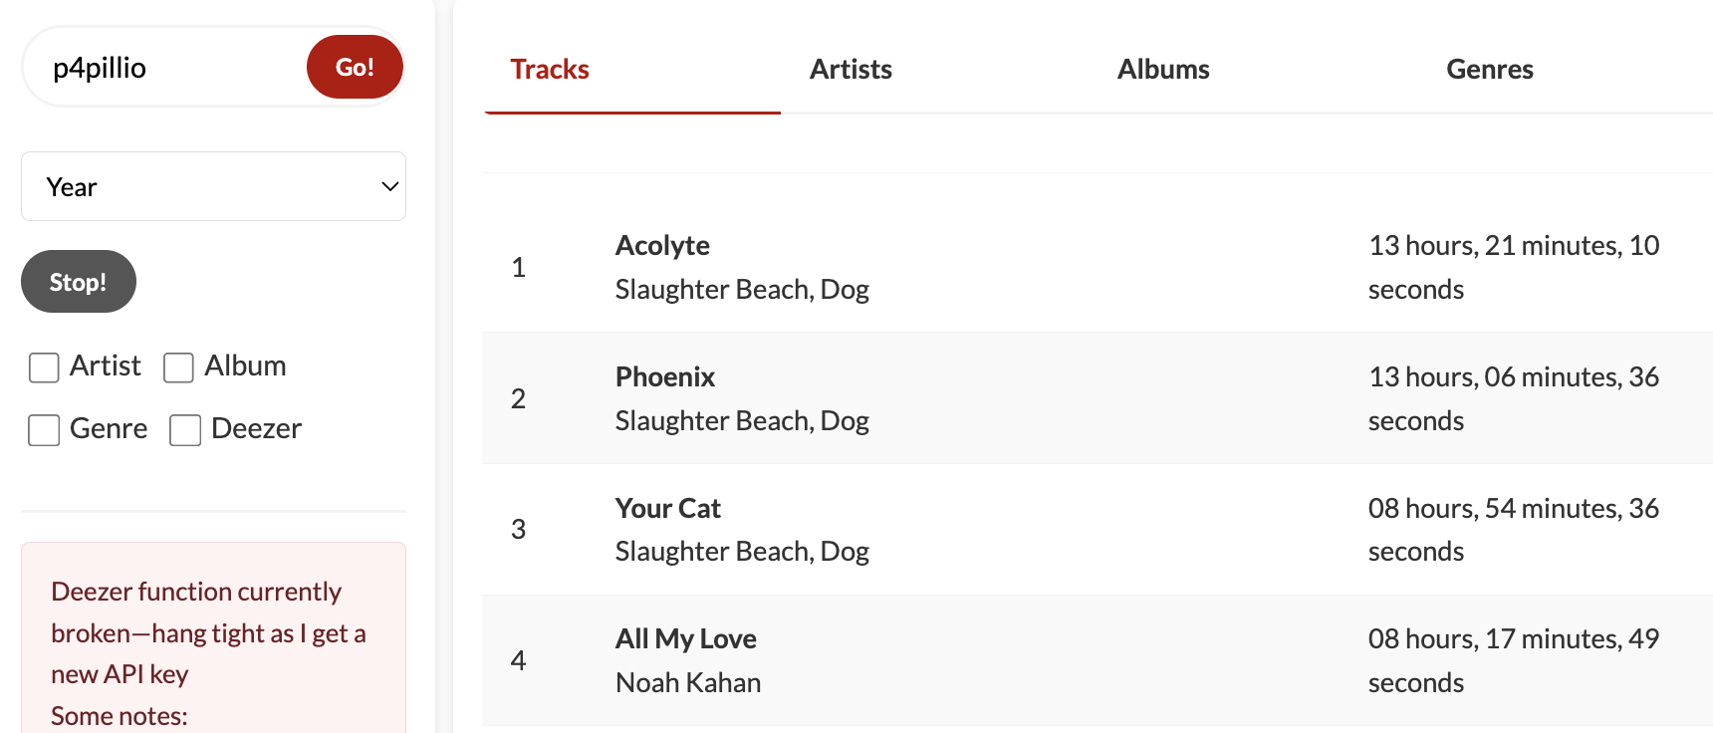Toggle the Deezer checkbox
The image size is (1713, 733).
point(185,430)
